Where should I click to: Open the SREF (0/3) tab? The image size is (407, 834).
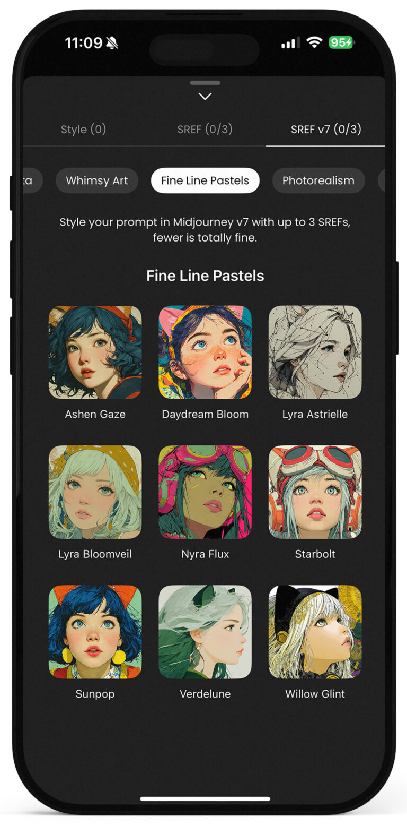tap(205, 129)
